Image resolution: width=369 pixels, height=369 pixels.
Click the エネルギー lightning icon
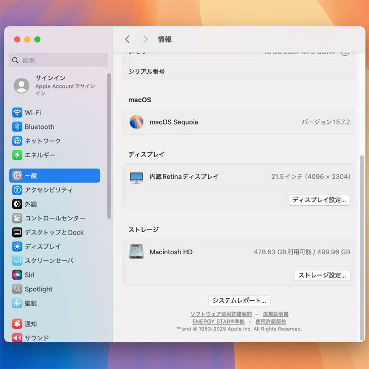pyautogui.click(x=17, y=155)
